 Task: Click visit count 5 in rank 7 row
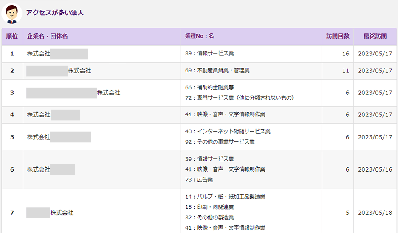347,213
